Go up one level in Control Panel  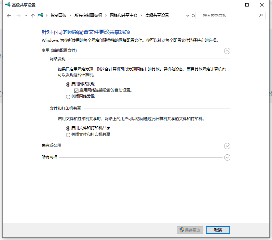tap(33, 15)
